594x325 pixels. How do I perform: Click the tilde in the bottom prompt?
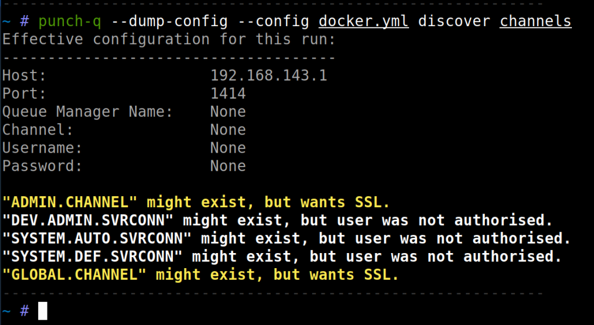click(6, 311)
